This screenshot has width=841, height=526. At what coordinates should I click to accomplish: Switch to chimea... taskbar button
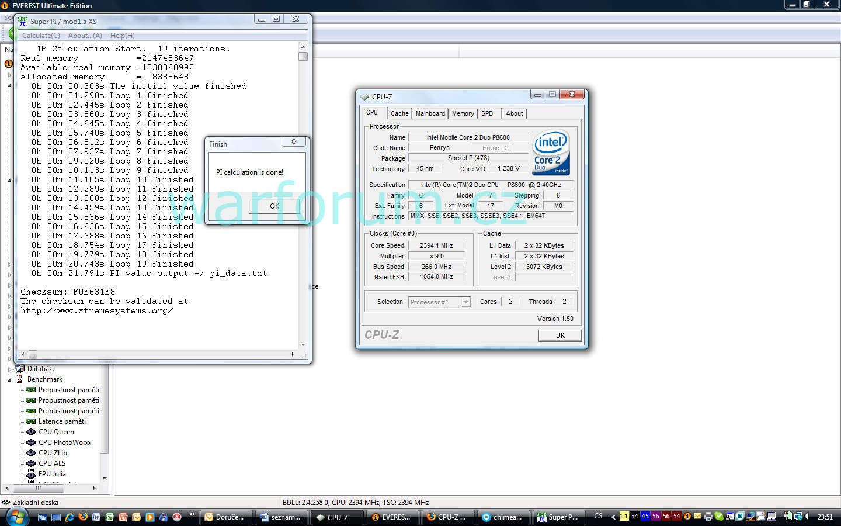pyautogui.click(x=503, y=517)
